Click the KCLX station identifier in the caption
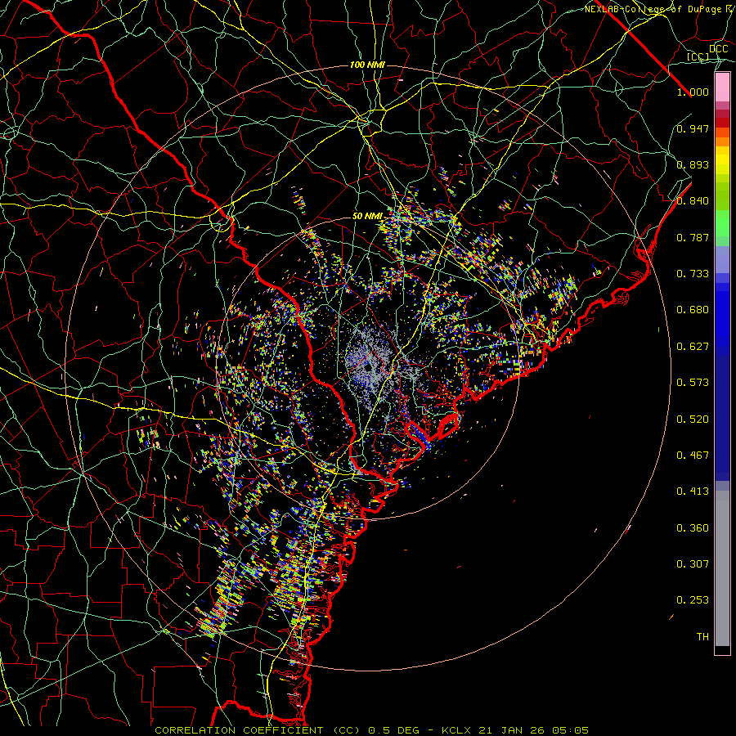The height and width of the screenshot is (736, 736). pos(456,730)
